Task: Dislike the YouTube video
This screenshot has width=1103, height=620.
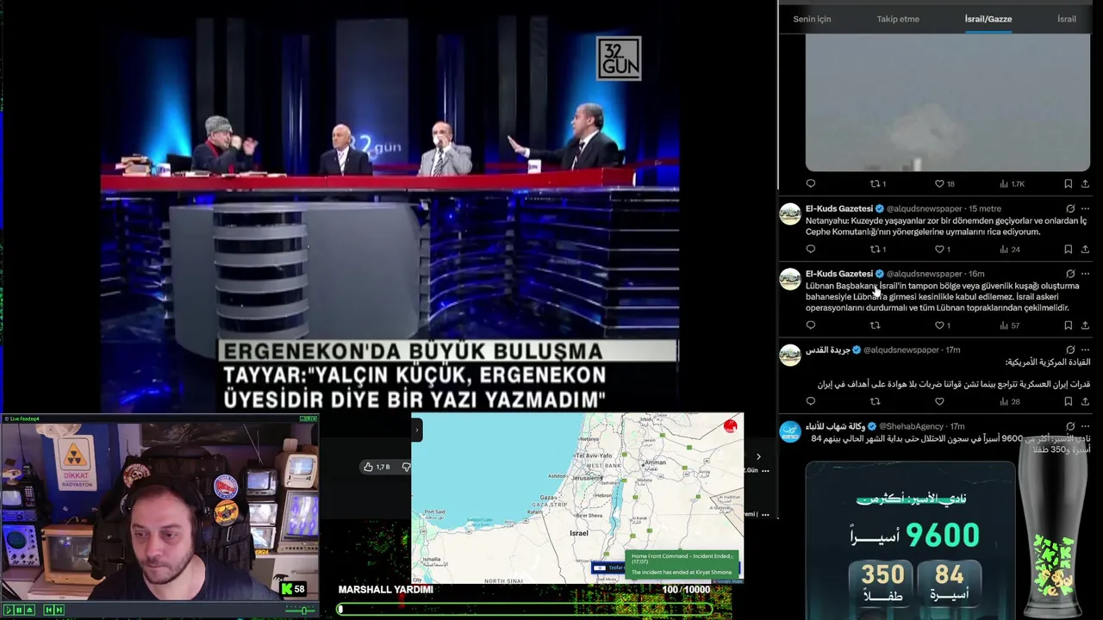Action: click(x=406, y=467)
